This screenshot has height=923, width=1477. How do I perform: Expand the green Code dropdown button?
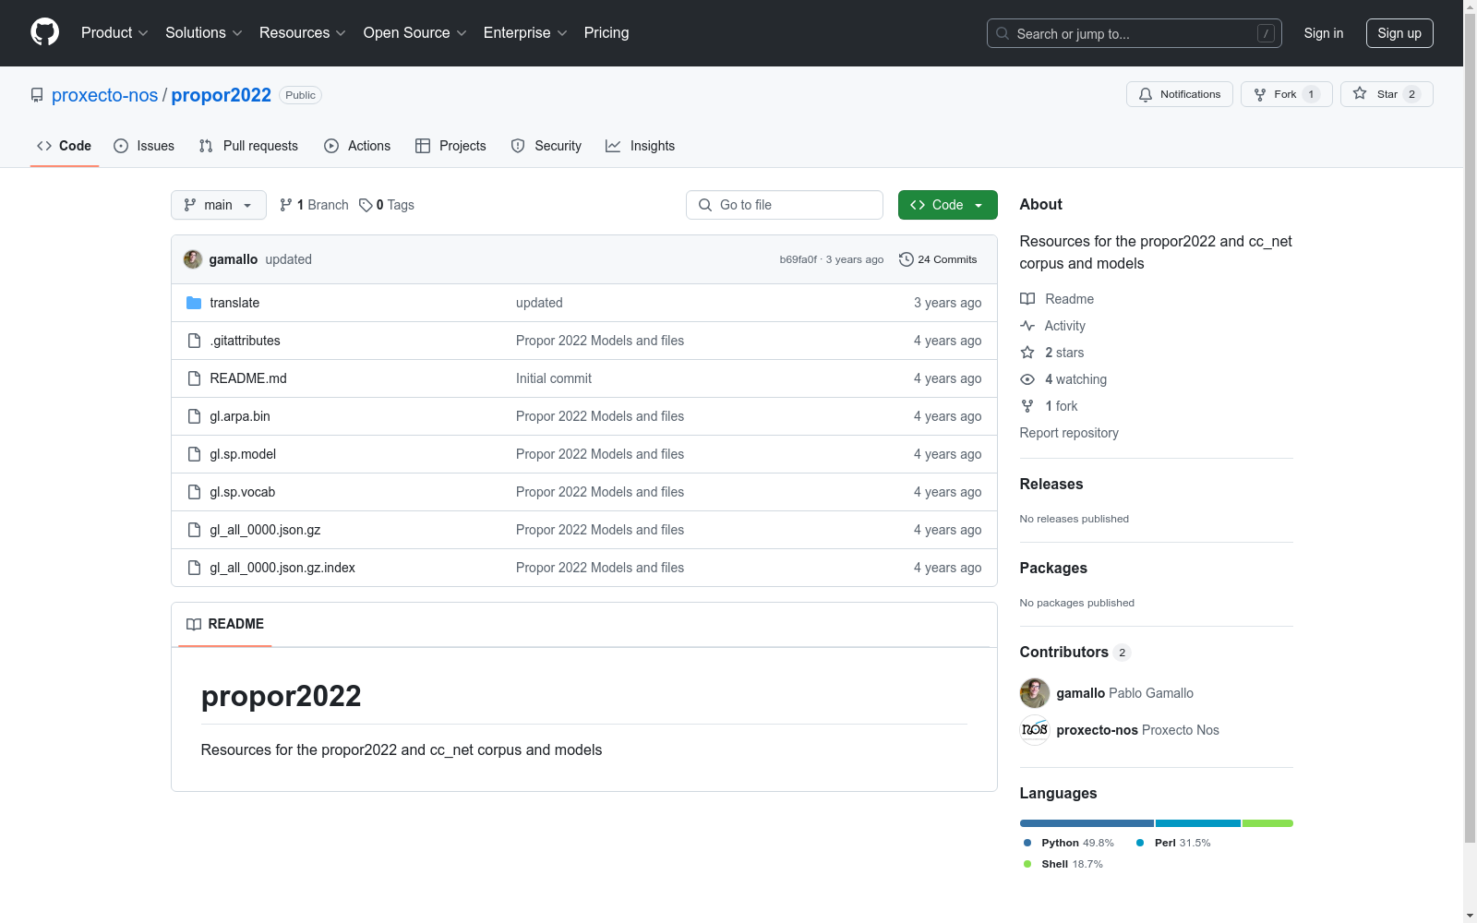tap(947, 205)
